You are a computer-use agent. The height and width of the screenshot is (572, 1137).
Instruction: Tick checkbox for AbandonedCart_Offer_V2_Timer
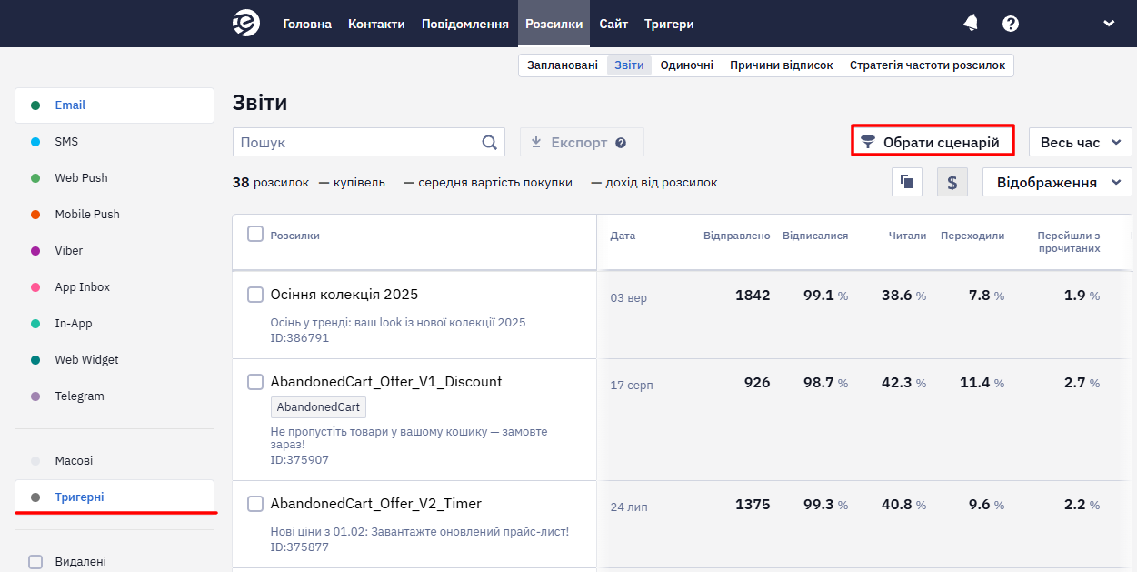[255, 504]
